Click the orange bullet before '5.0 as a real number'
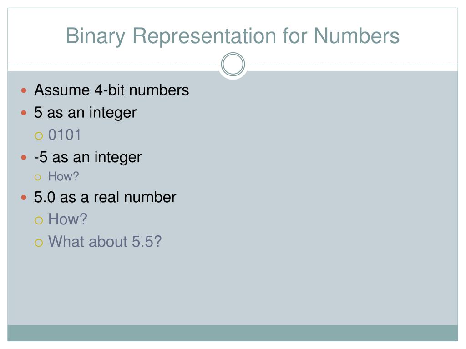This screenshot has width=466, height=349. 24,198
